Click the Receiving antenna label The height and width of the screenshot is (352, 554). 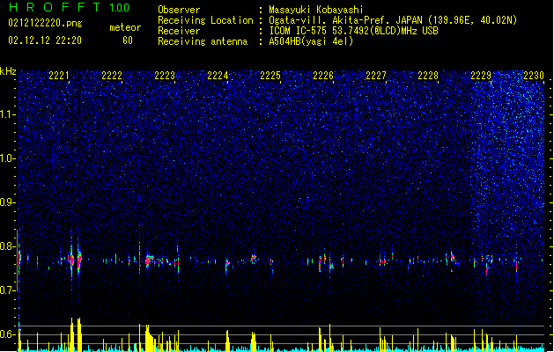click(x=203, y=41)
